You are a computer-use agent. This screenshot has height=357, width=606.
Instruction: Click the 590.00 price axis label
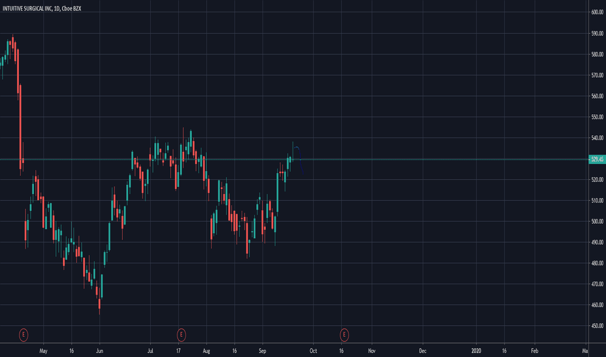pyautogui.click(x=597, y=34)
